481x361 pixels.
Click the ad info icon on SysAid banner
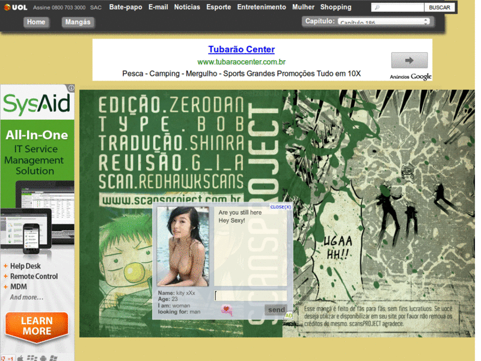point(71,88)
